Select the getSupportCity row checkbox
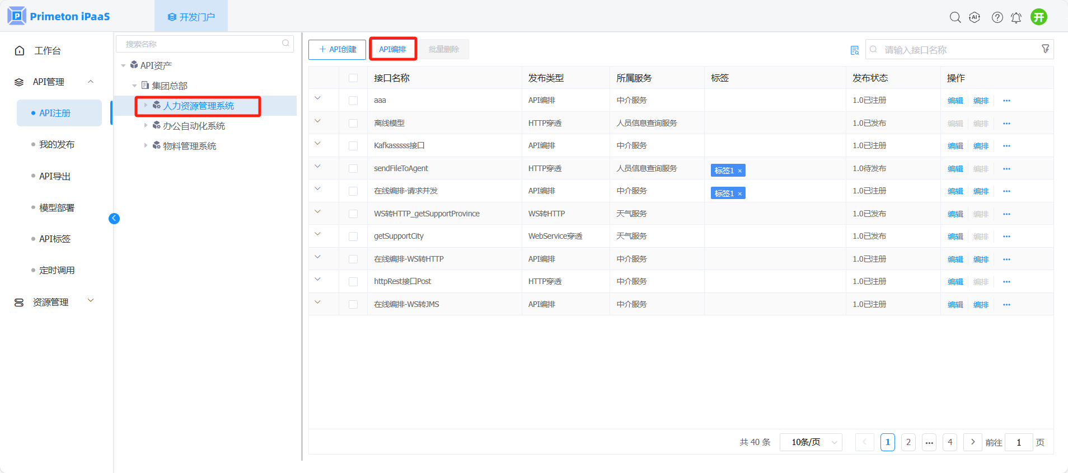Image resolution: width=1068 pixels, height=473 pixels. [353, 236]
